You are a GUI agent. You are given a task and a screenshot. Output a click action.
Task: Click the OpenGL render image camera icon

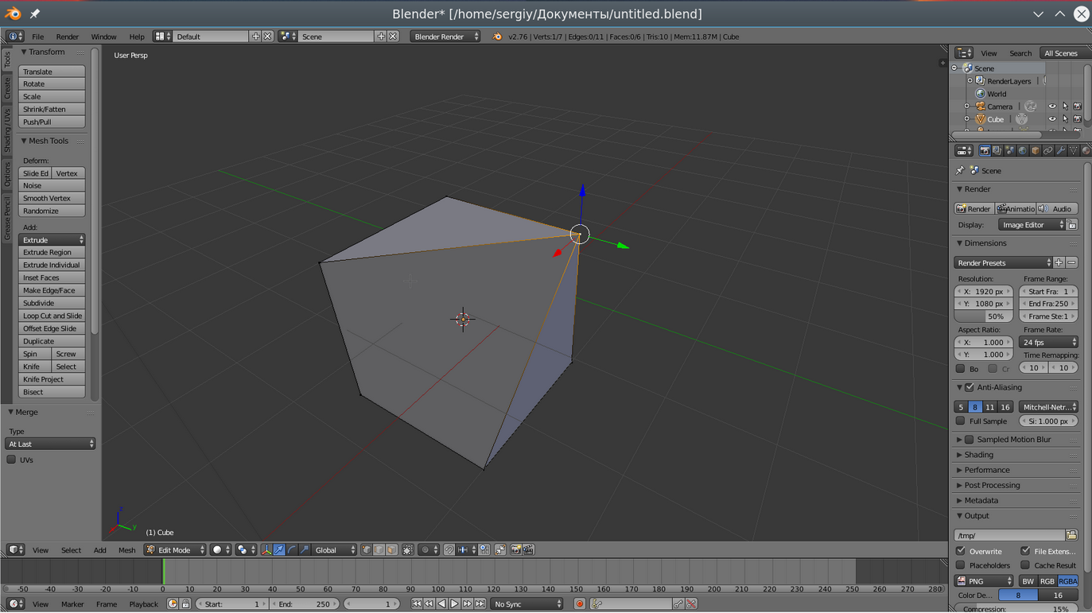point(515,550)
